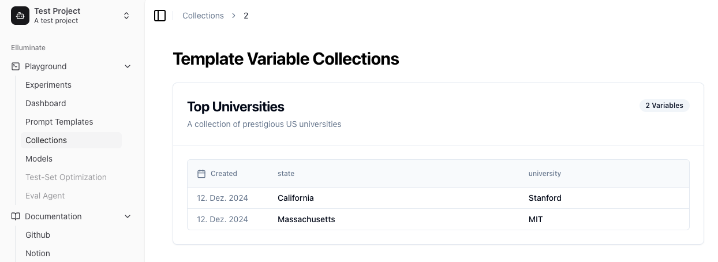Image resolution: width=718 pixels, height=262 pixels.
Task: Click the Collections breadcrumb link
Action: click(x=203, y=16)
